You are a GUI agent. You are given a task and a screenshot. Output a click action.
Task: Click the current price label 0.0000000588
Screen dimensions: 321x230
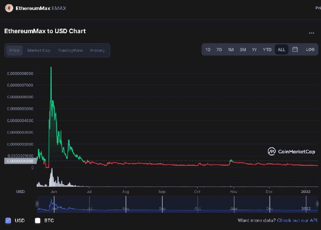pyautogui.click(x=20, y=161)
